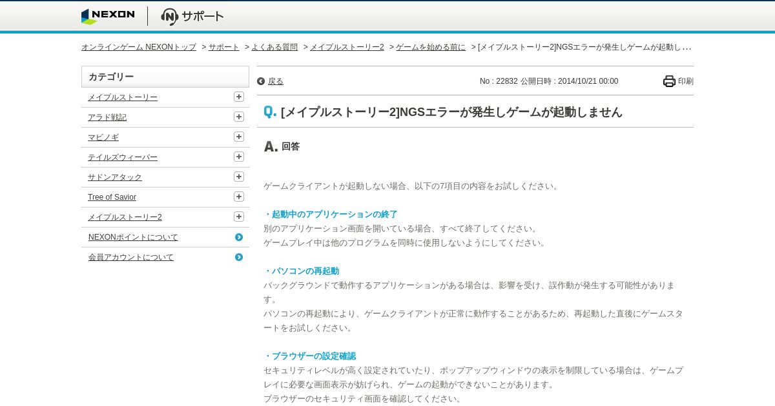This screenshot has width=775, height=406.
Task: Expand the マビノギ category plus
Action: (x=239, y=137)
